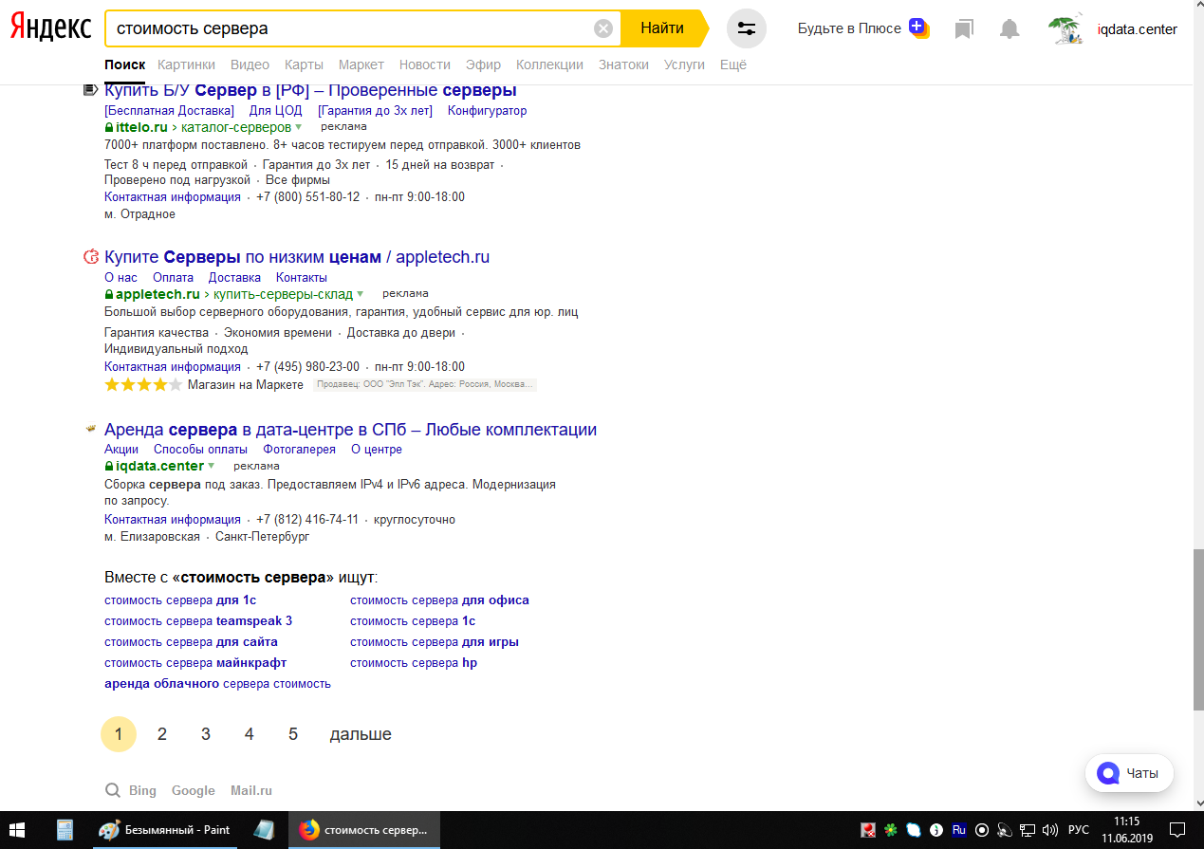Search related стоимость сервера майнкрафт
This screenshot has height=849, width=1204.
(195, 663)
